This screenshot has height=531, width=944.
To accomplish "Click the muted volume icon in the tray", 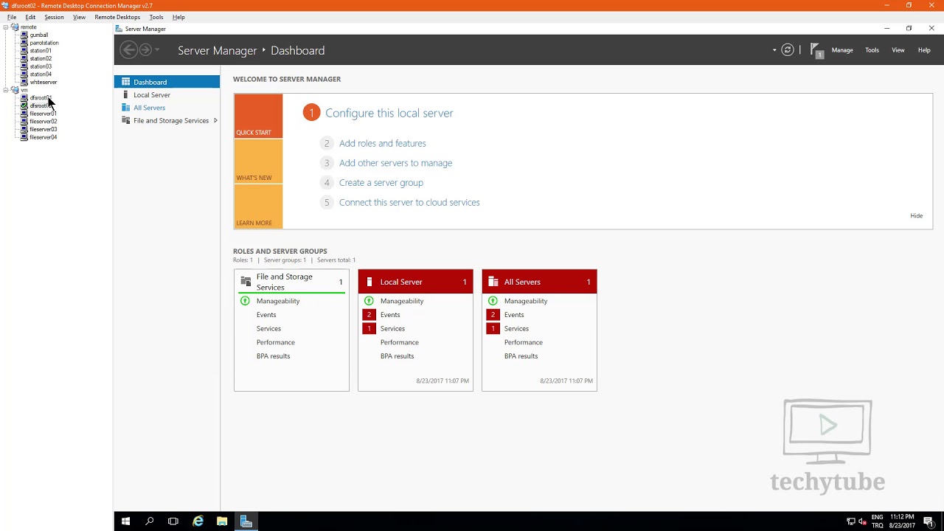I will point(862,521).
